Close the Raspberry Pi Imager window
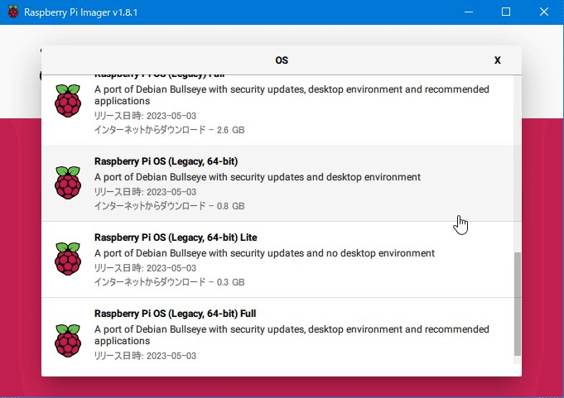The image size is (564, 398). point(544,12)
